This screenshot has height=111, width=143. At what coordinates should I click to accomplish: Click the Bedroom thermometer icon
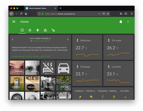point(78,41)
